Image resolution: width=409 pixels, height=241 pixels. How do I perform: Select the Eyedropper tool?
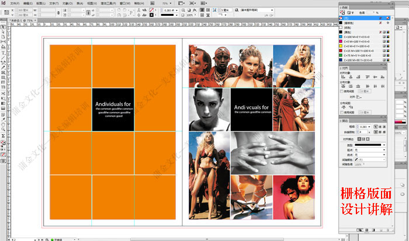coord(3,120)
